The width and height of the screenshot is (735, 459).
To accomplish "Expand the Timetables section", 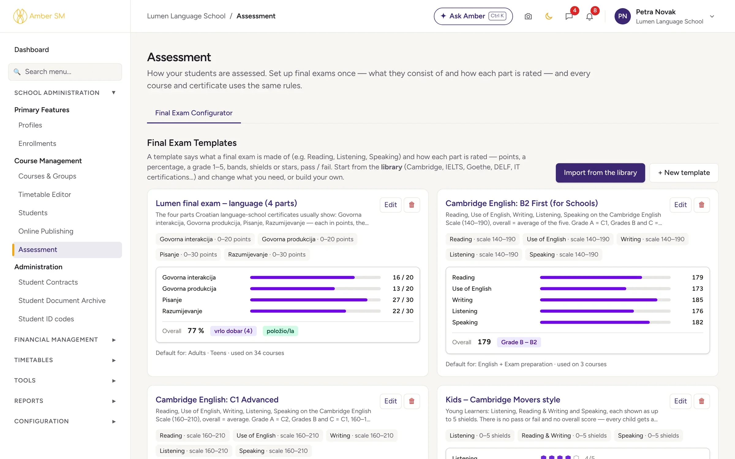I will click(x=65, y=360).
